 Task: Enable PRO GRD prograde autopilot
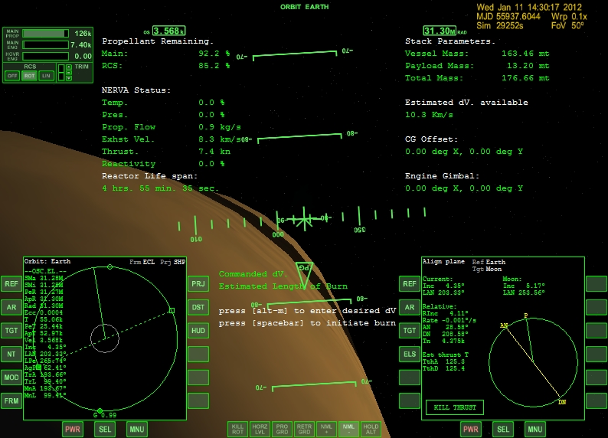click(x=282, y=429)
